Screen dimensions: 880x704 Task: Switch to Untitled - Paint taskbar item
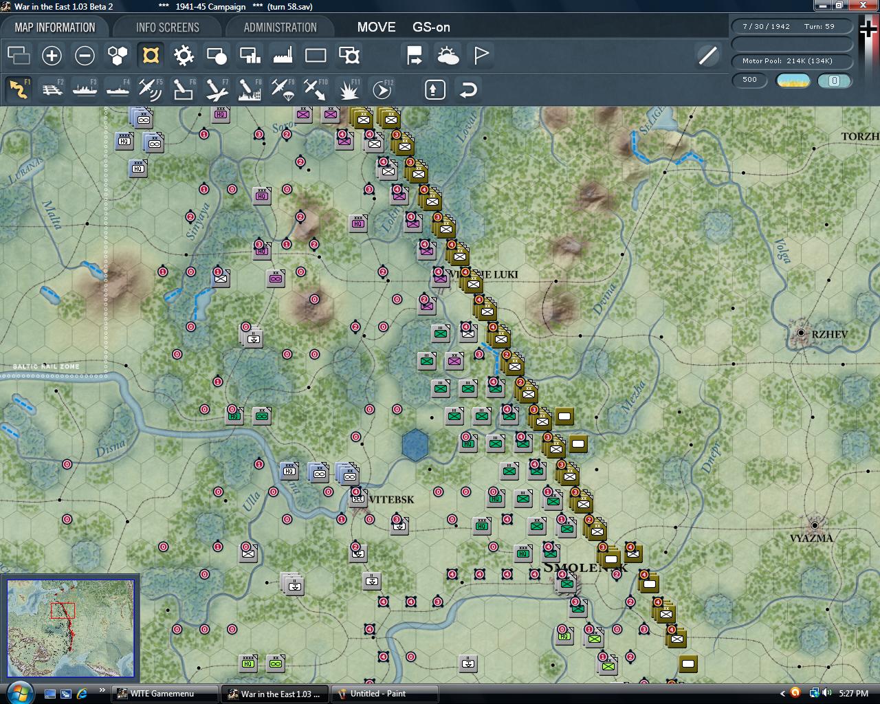click(x=384, y=694)
